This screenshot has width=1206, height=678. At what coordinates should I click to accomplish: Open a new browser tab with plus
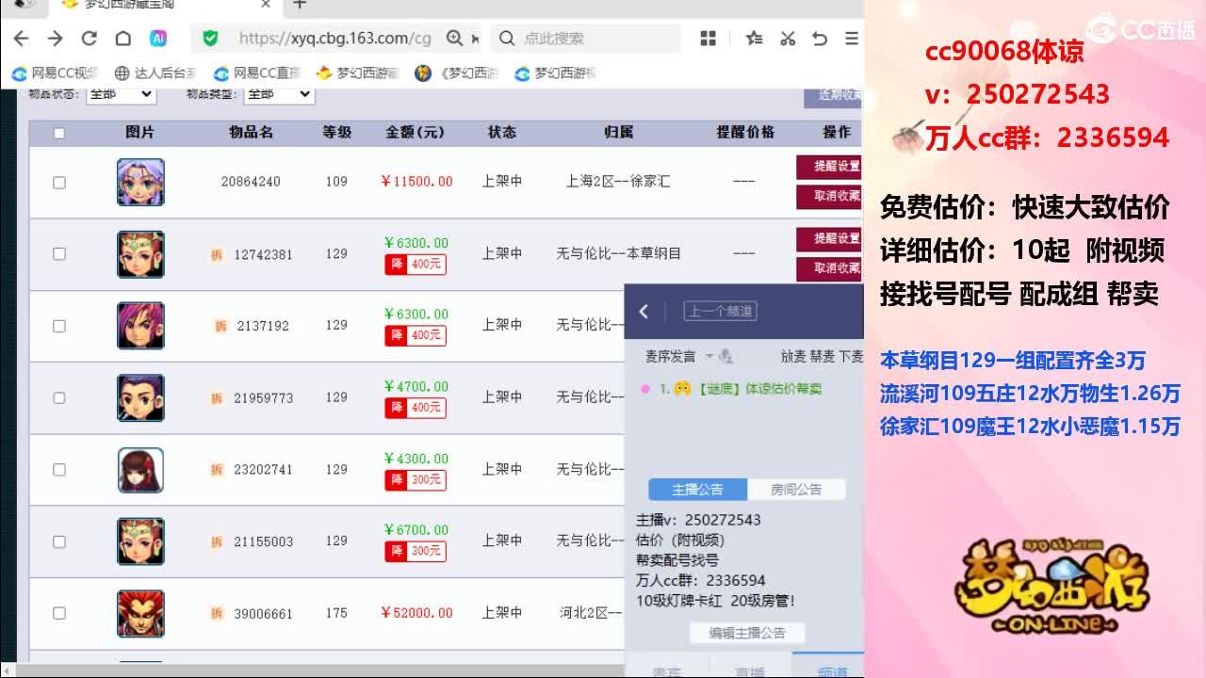(300, 5)
